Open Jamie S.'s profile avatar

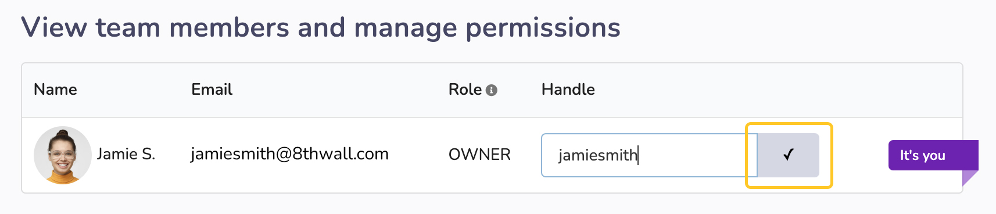pyautogui.click(x=62, y=155)
